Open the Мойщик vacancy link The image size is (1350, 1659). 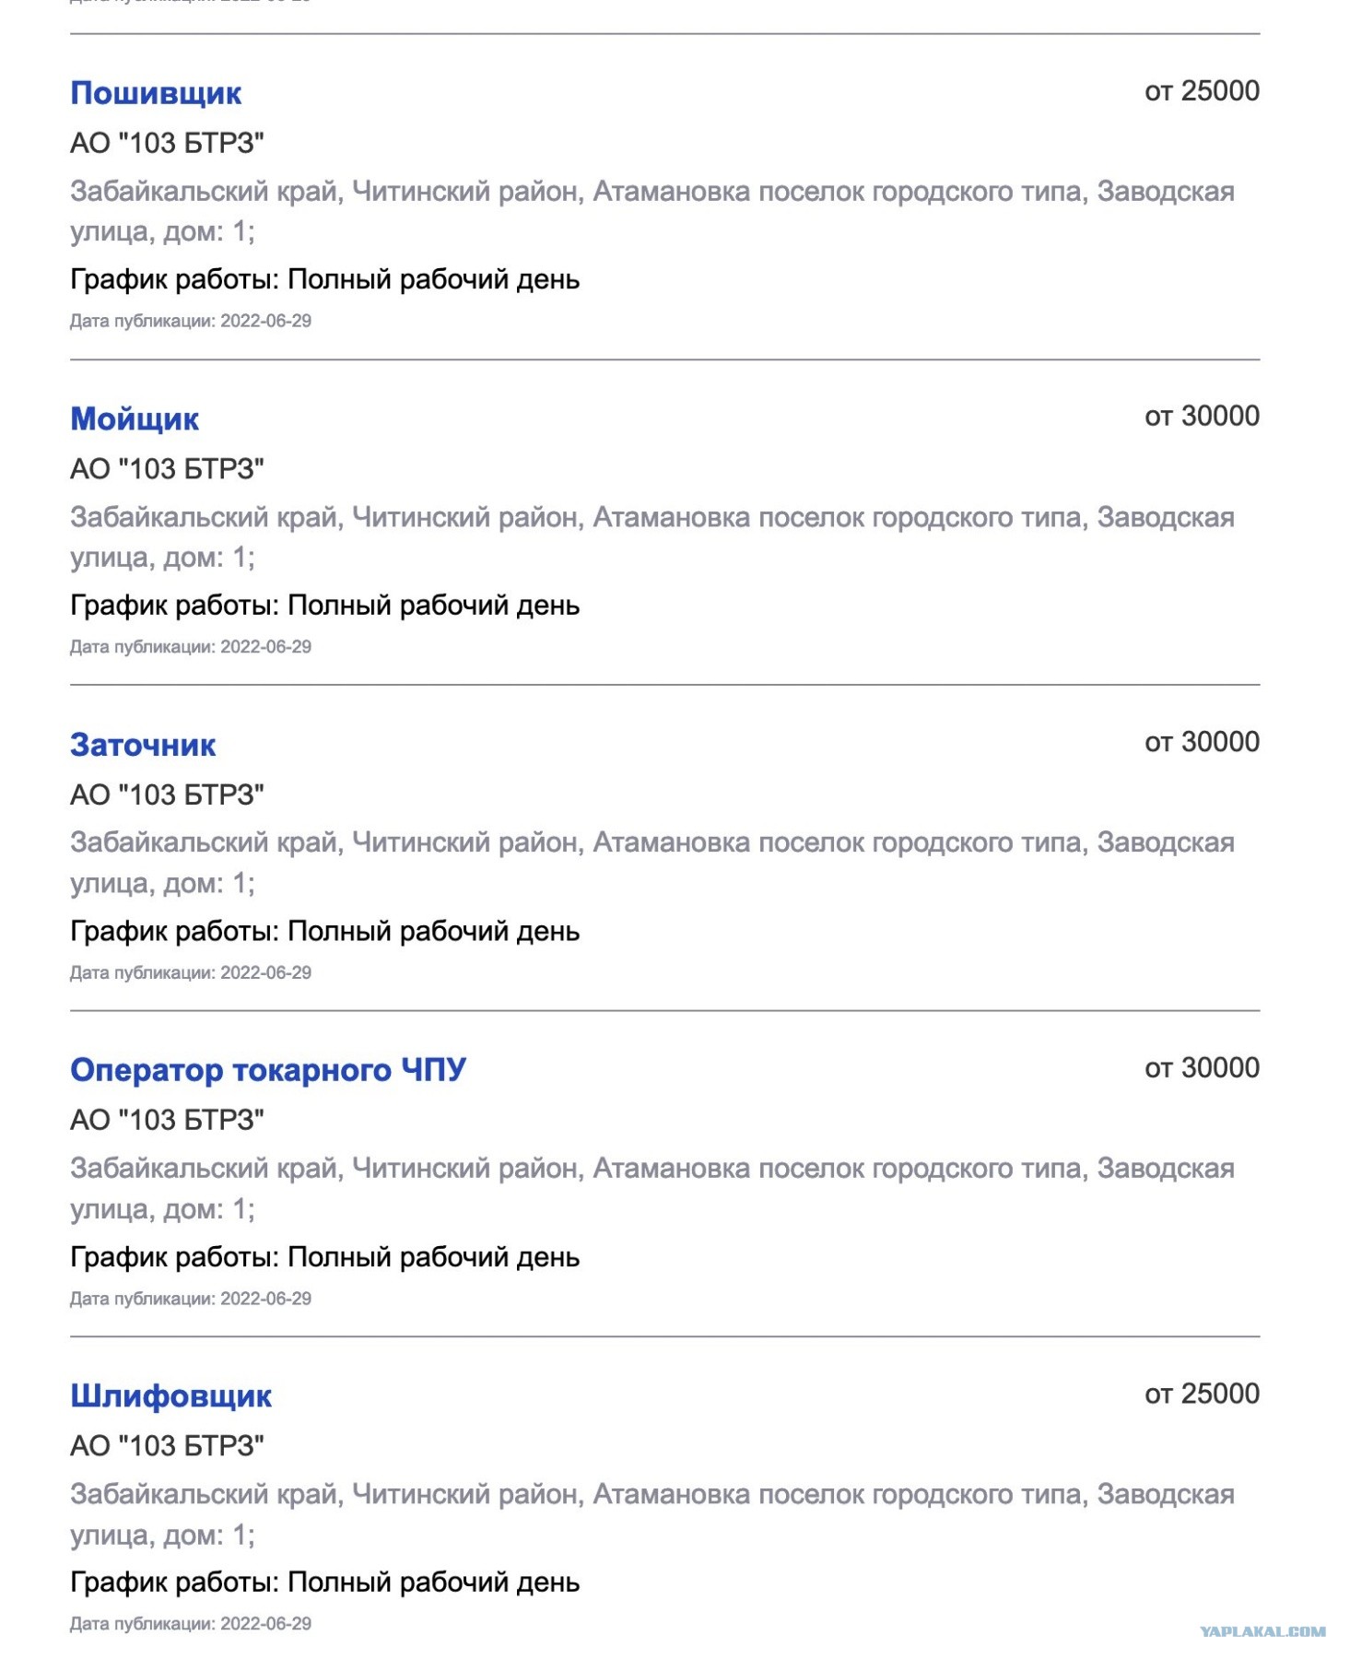[x=135, y=418]
